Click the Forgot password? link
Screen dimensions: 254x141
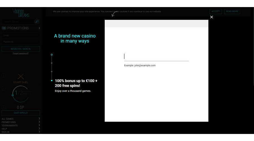click(21, 53)
